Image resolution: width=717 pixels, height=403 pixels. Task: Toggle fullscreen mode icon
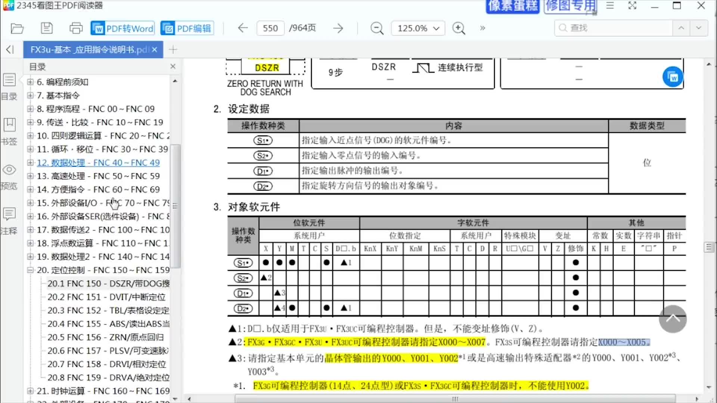click(632, 6)
